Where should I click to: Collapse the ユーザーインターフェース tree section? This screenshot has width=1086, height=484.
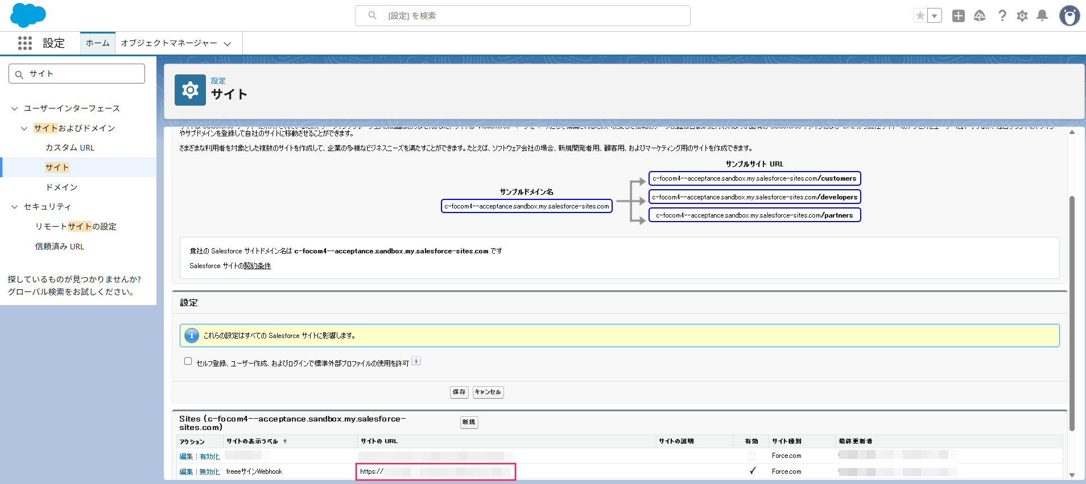15,109
